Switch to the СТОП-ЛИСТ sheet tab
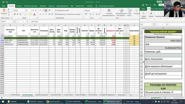The height and width of the screenshot is (104, 185). pos(69,95)
